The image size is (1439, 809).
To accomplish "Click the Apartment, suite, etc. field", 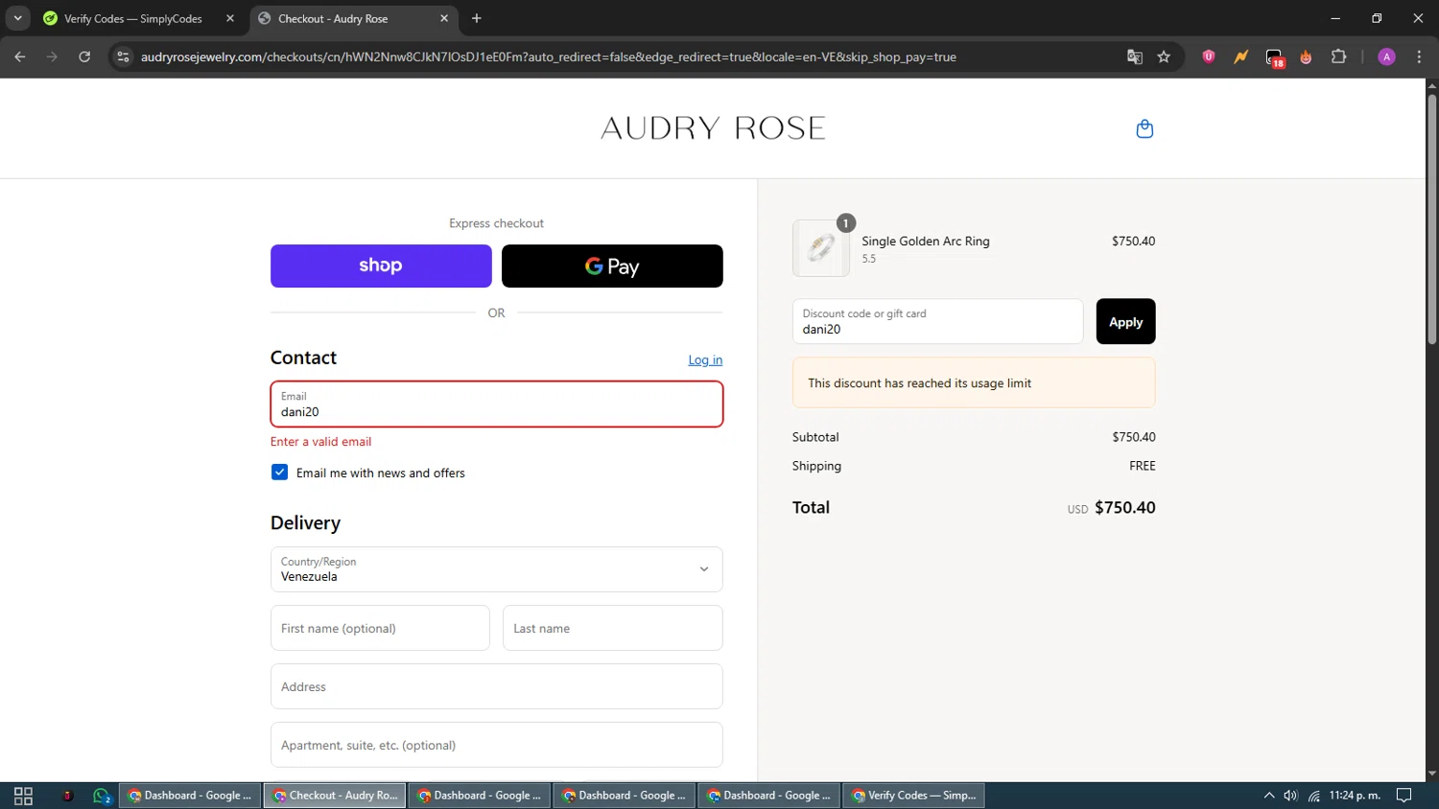I will pos(496,745).
